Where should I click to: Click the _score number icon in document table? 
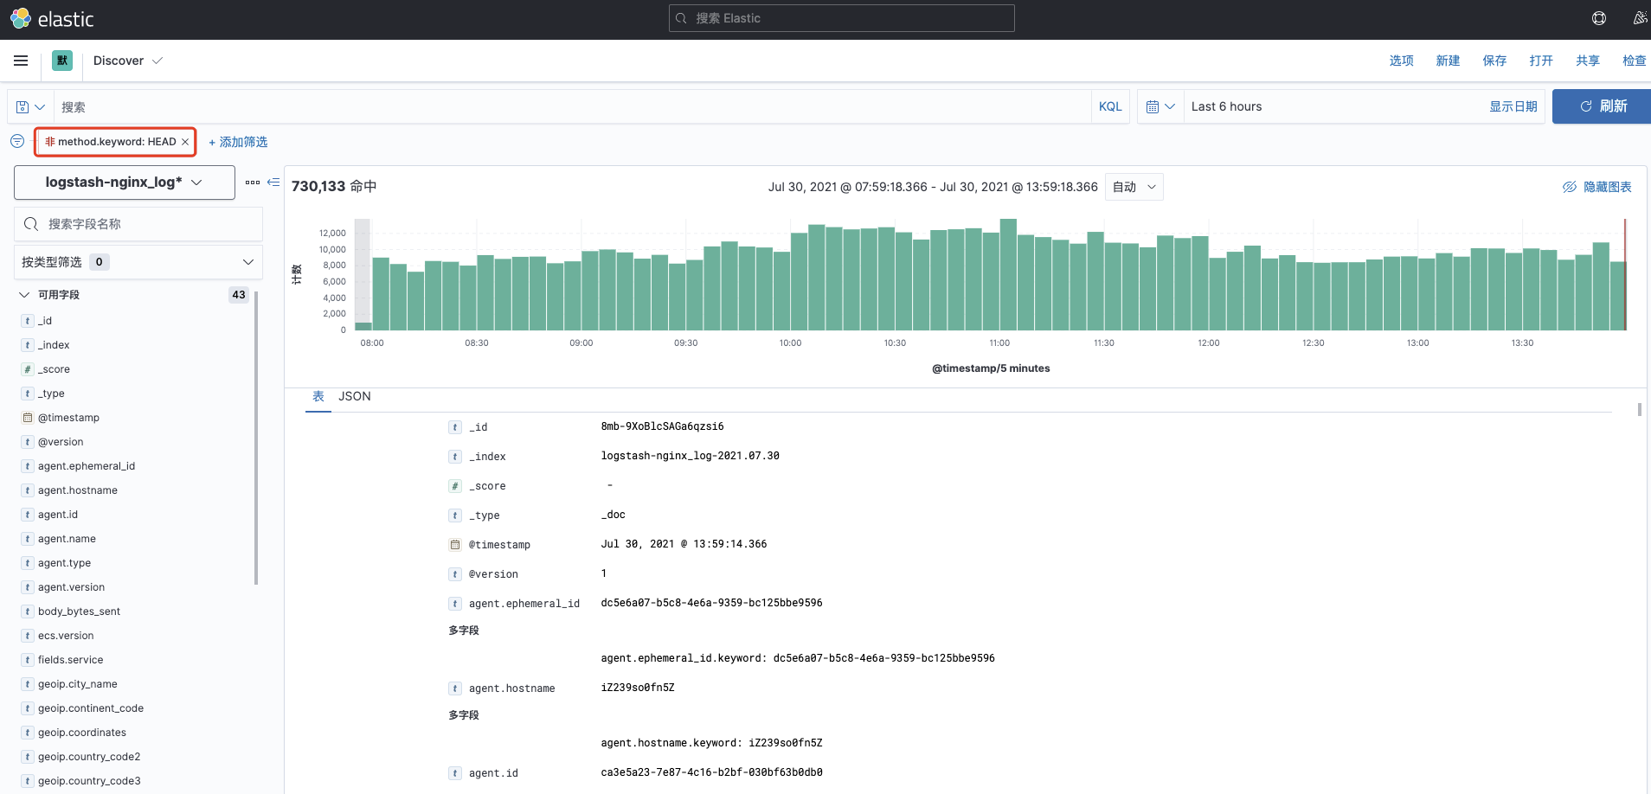point(455,486)
